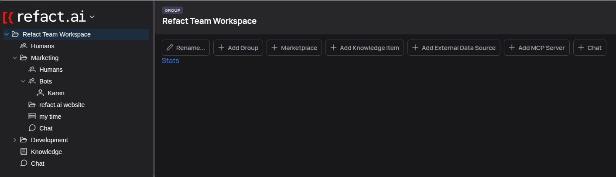Click the Refact Team Workspace folder icon

(15, 34)
